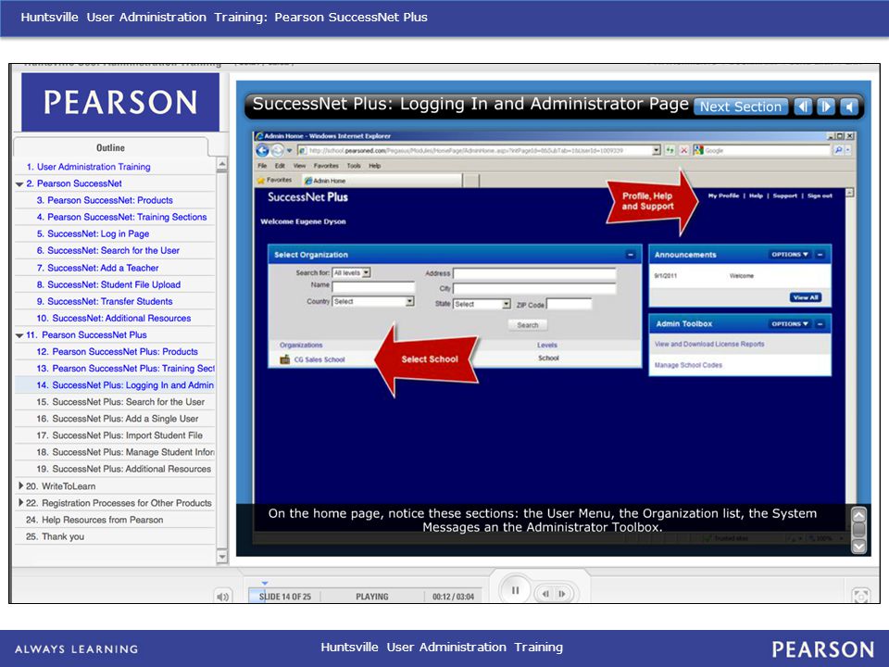Open 3. Pearson SuccessNet: Products
Viewport: 889px width, 667px height.
[105, 200]
